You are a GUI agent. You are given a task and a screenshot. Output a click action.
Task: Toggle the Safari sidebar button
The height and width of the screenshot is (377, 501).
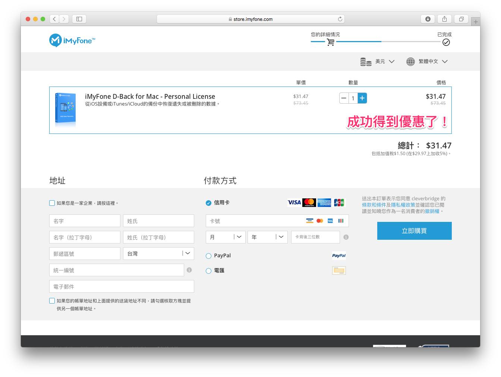(x=79, y=19)
